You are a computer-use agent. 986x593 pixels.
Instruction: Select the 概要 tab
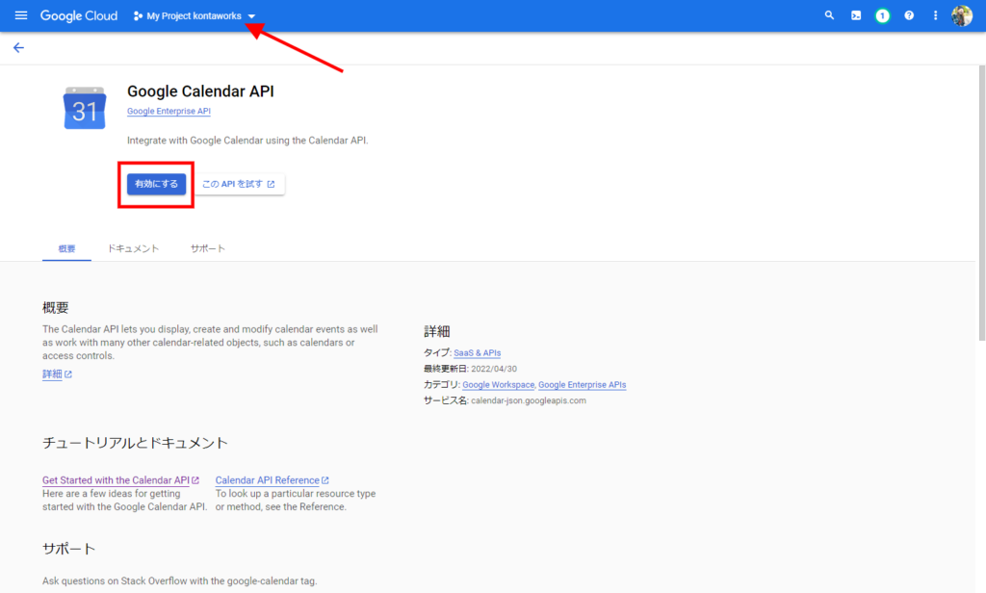click(66, 248)
